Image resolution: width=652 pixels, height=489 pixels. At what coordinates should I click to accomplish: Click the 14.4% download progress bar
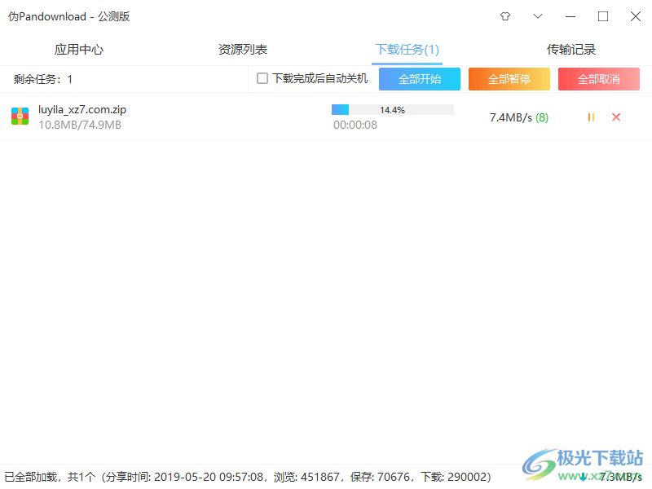(392, 109)
